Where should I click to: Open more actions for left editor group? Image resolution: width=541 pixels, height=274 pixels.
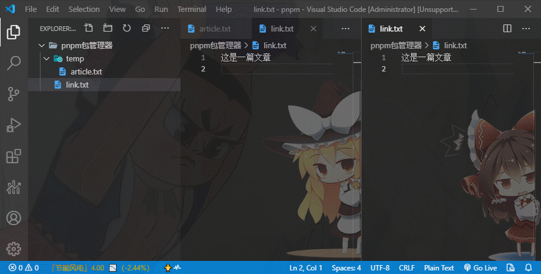tap(346, 29)
